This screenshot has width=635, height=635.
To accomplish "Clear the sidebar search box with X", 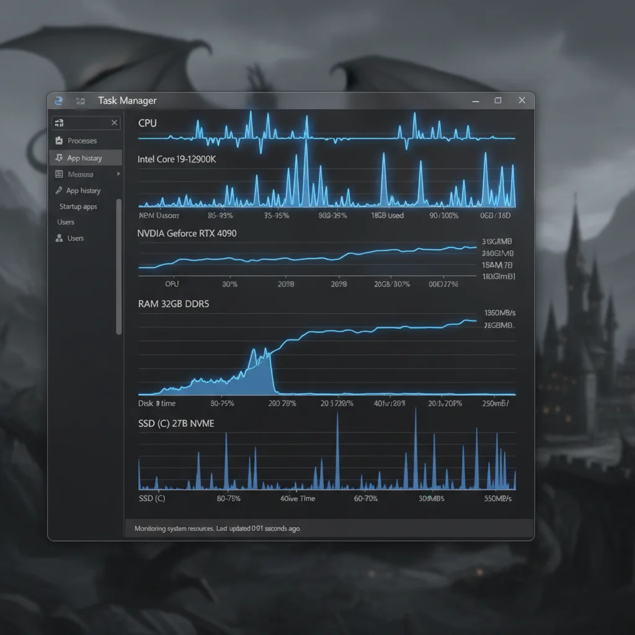I will 114,122.
